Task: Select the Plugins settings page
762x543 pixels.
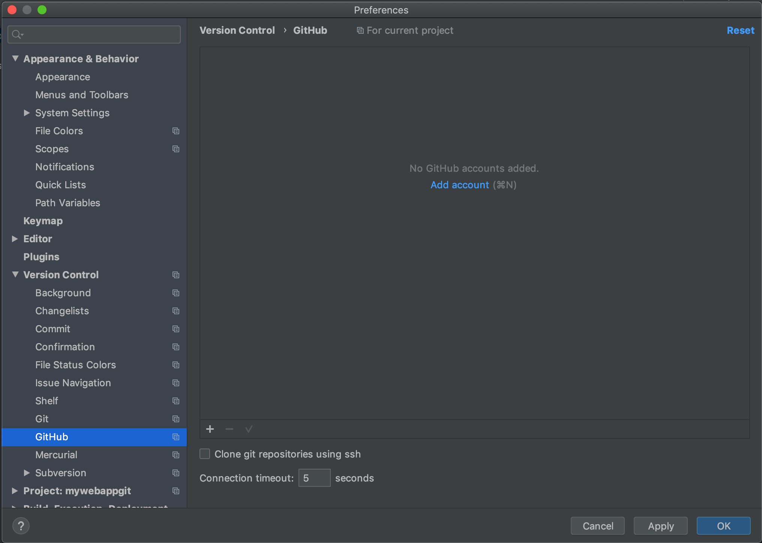Action: click(x=41, y=257)
